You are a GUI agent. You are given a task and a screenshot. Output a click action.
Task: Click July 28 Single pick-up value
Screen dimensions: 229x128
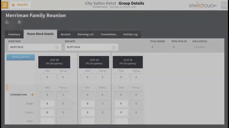pos(63,103)
